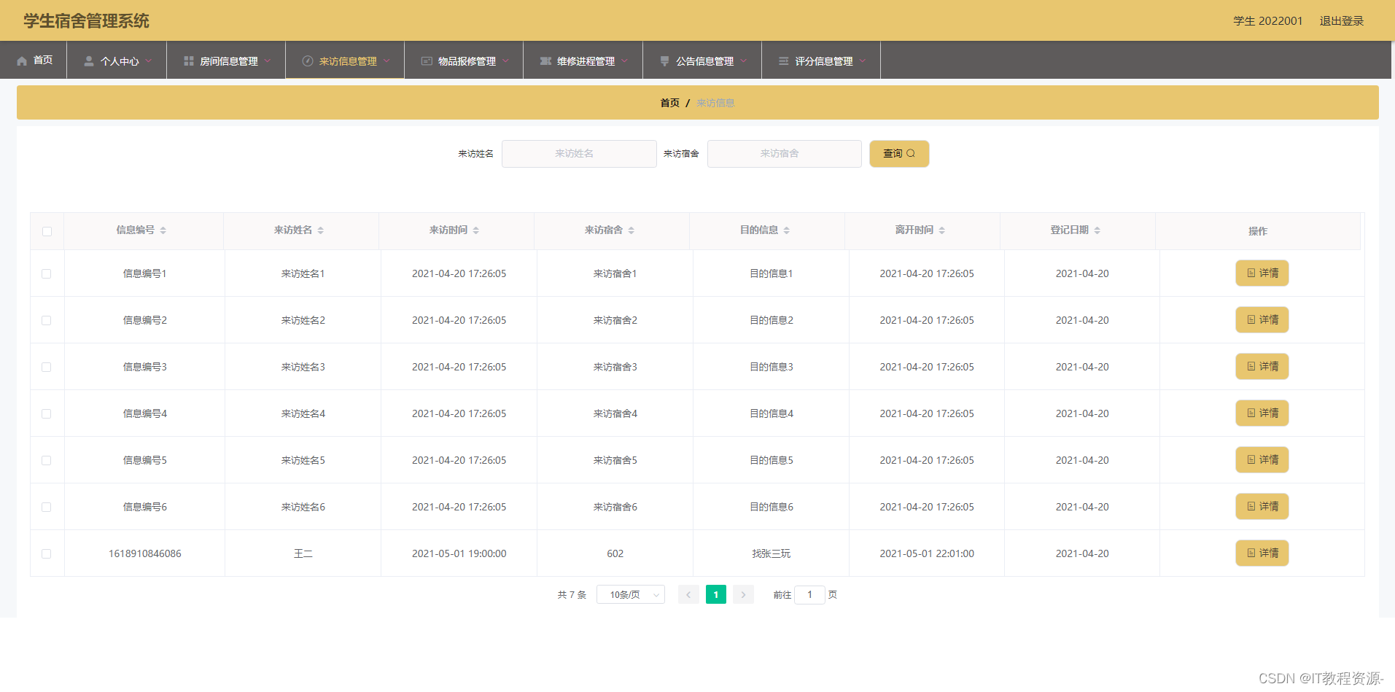Click the home icon in navigation bar
The width and height of the screenshot is (1395, 692).
tap(22, 61)
